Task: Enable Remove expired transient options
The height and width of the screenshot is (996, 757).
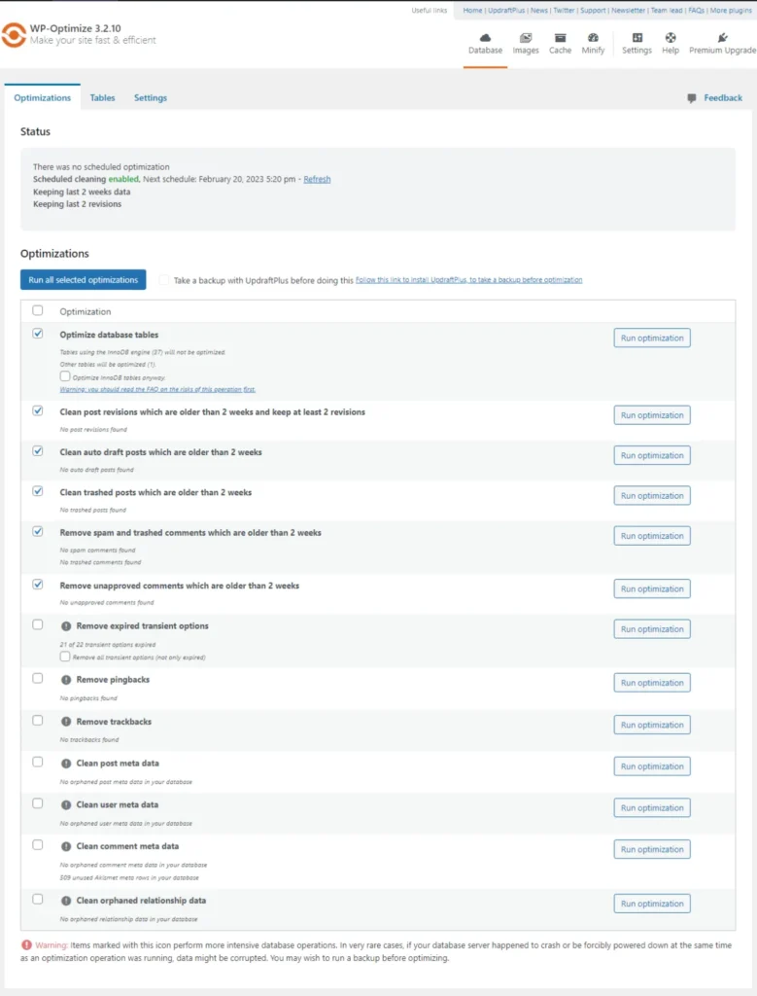Action: point(37,625)
